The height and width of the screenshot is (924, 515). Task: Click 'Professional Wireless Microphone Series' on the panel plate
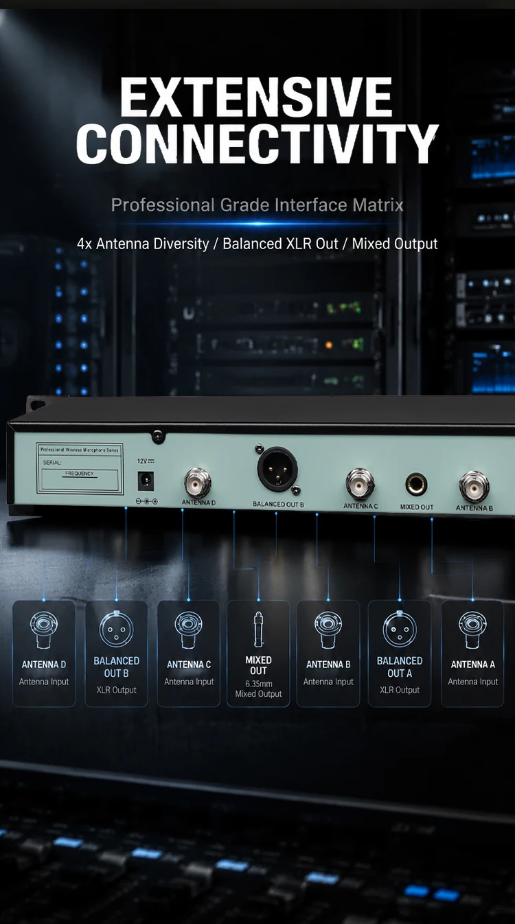(80, 450)
